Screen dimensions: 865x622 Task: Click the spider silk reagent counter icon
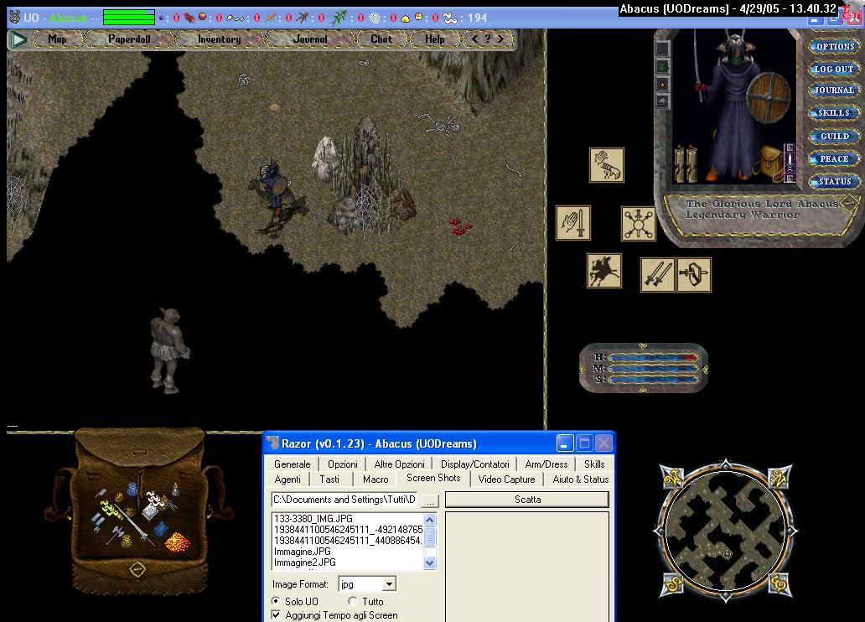tap(375, 18)
